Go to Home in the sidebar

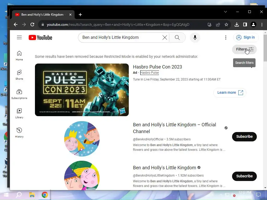(19, 56)
